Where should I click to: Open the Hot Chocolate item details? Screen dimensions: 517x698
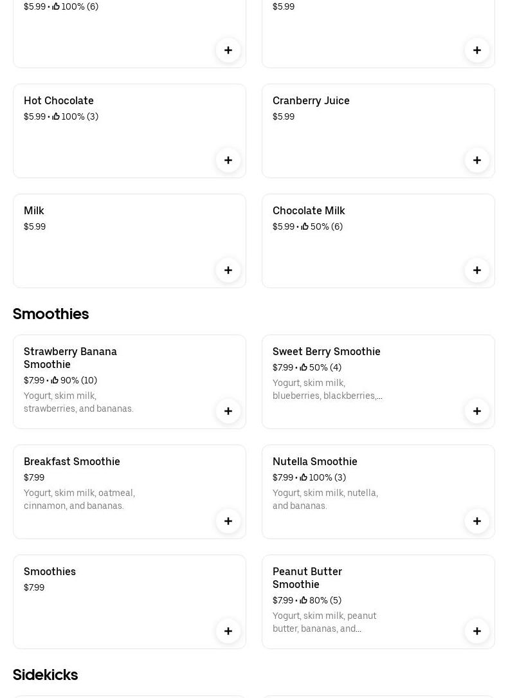[59, 101]
